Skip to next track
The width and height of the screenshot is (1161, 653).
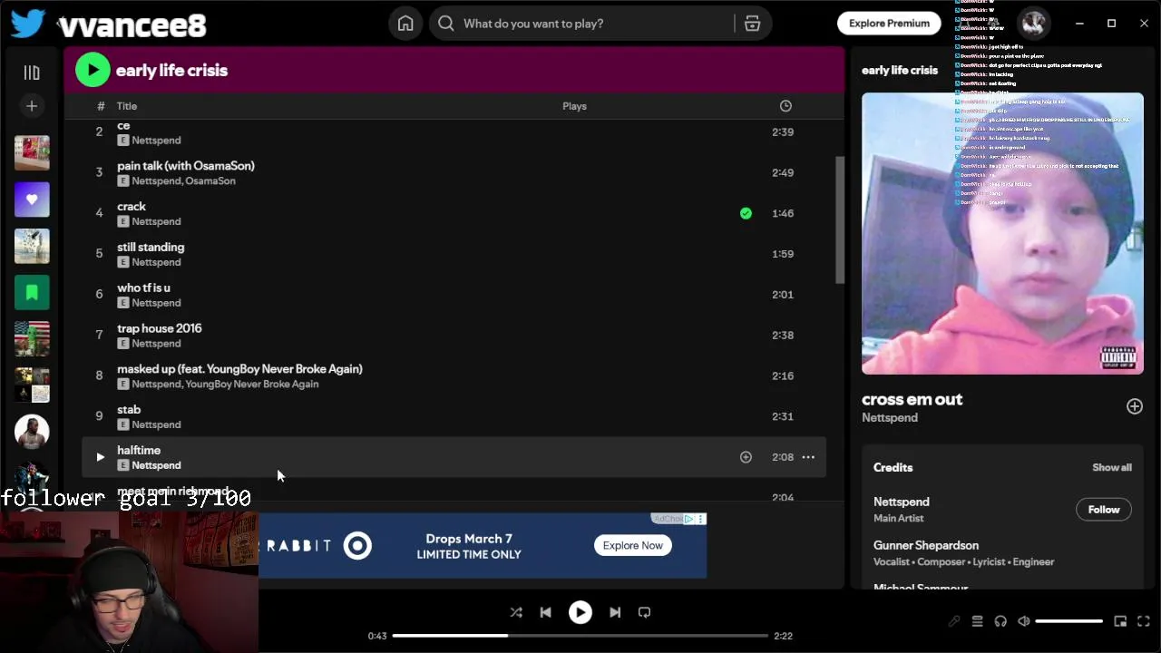[x=615, y=612]
